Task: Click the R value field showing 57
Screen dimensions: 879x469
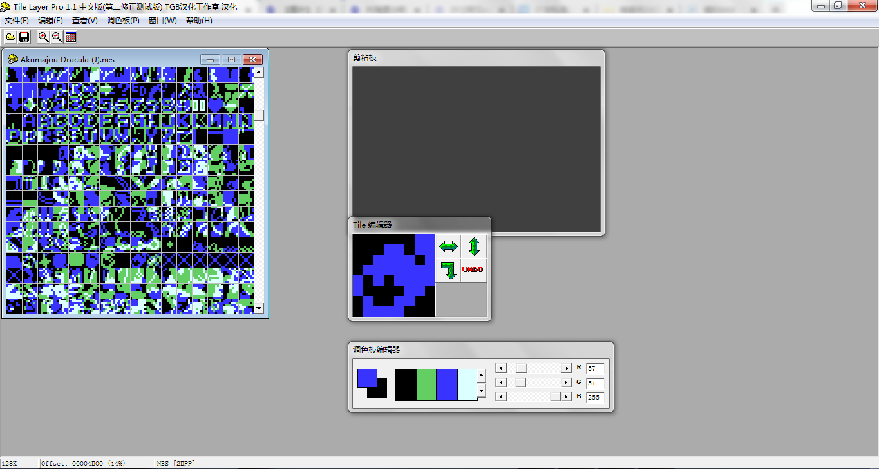Action: pos(595,369)
